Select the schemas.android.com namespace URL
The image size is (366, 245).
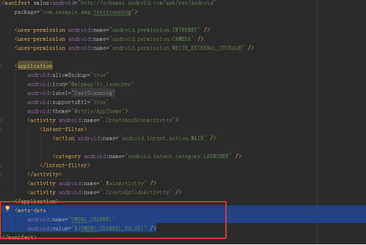tap(147, 3)
